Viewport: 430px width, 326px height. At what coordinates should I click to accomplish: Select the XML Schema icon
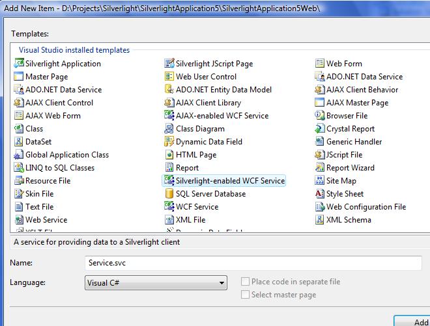point(320,220)
